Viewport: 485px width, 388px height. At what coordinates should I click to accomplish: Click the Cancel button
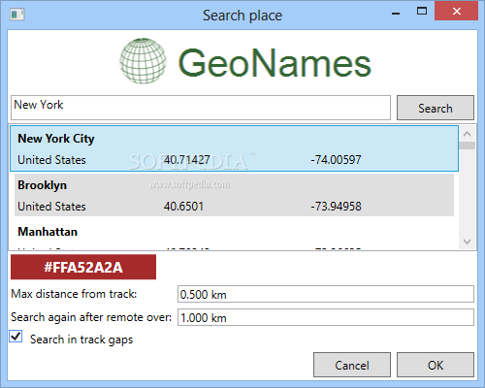[352, 365]
